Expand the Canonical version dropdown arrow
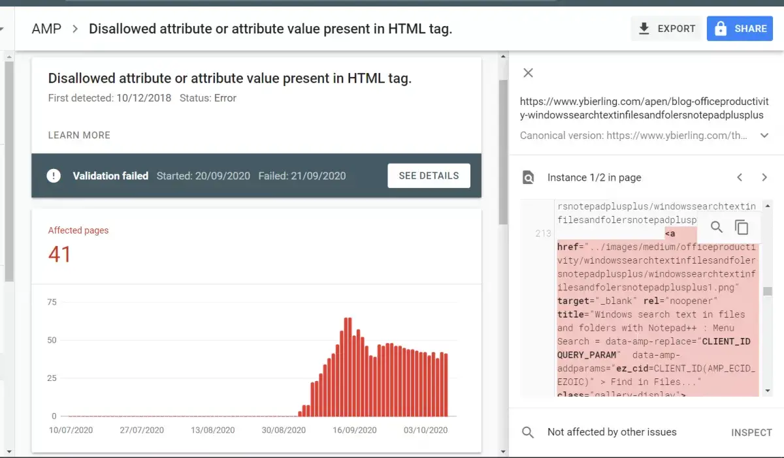 click(764, 136)
